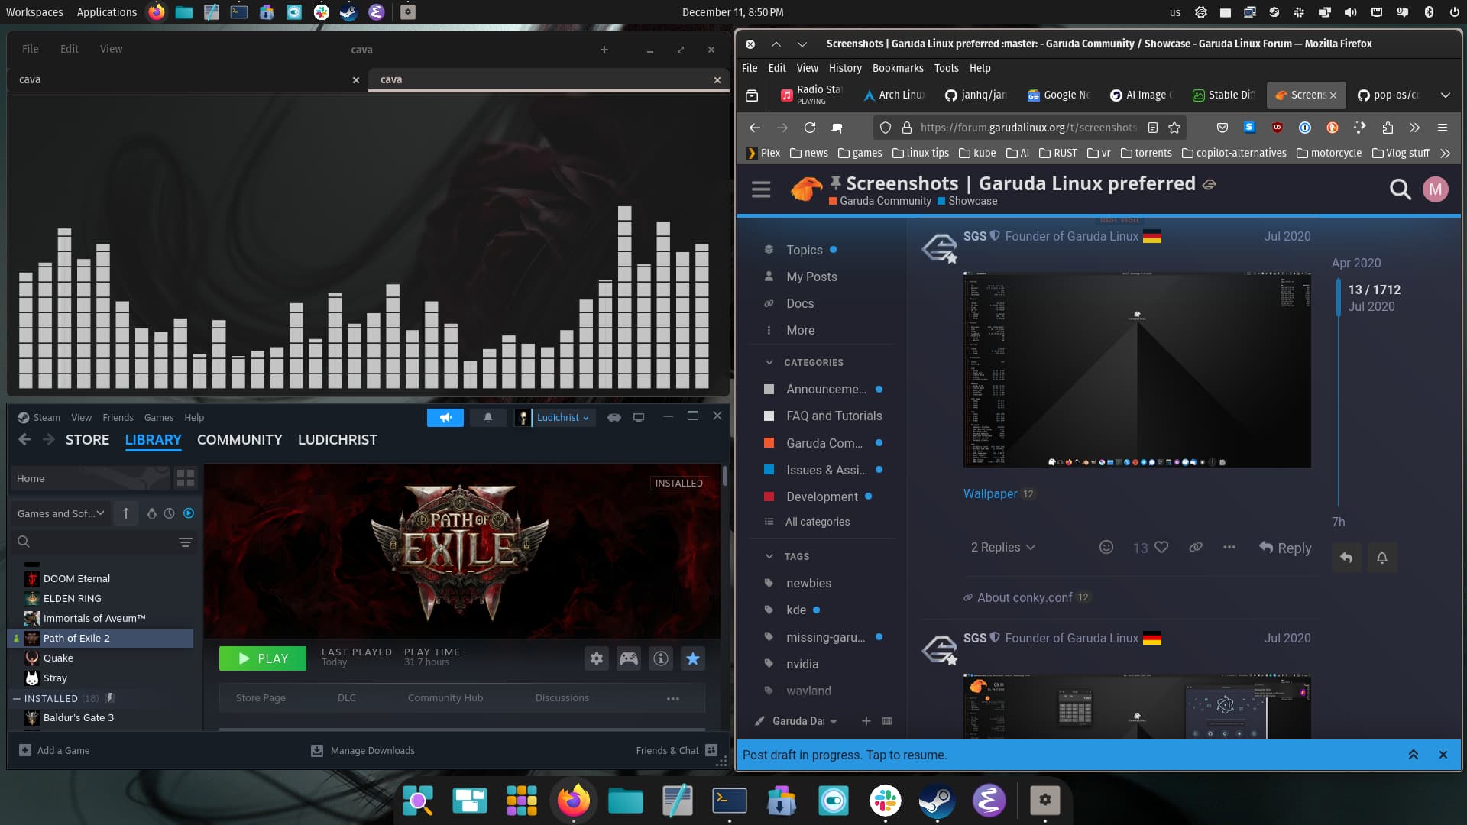
Task: Toggle ready-to-play filter in Steam library
Action: click(x=189, y=513)
